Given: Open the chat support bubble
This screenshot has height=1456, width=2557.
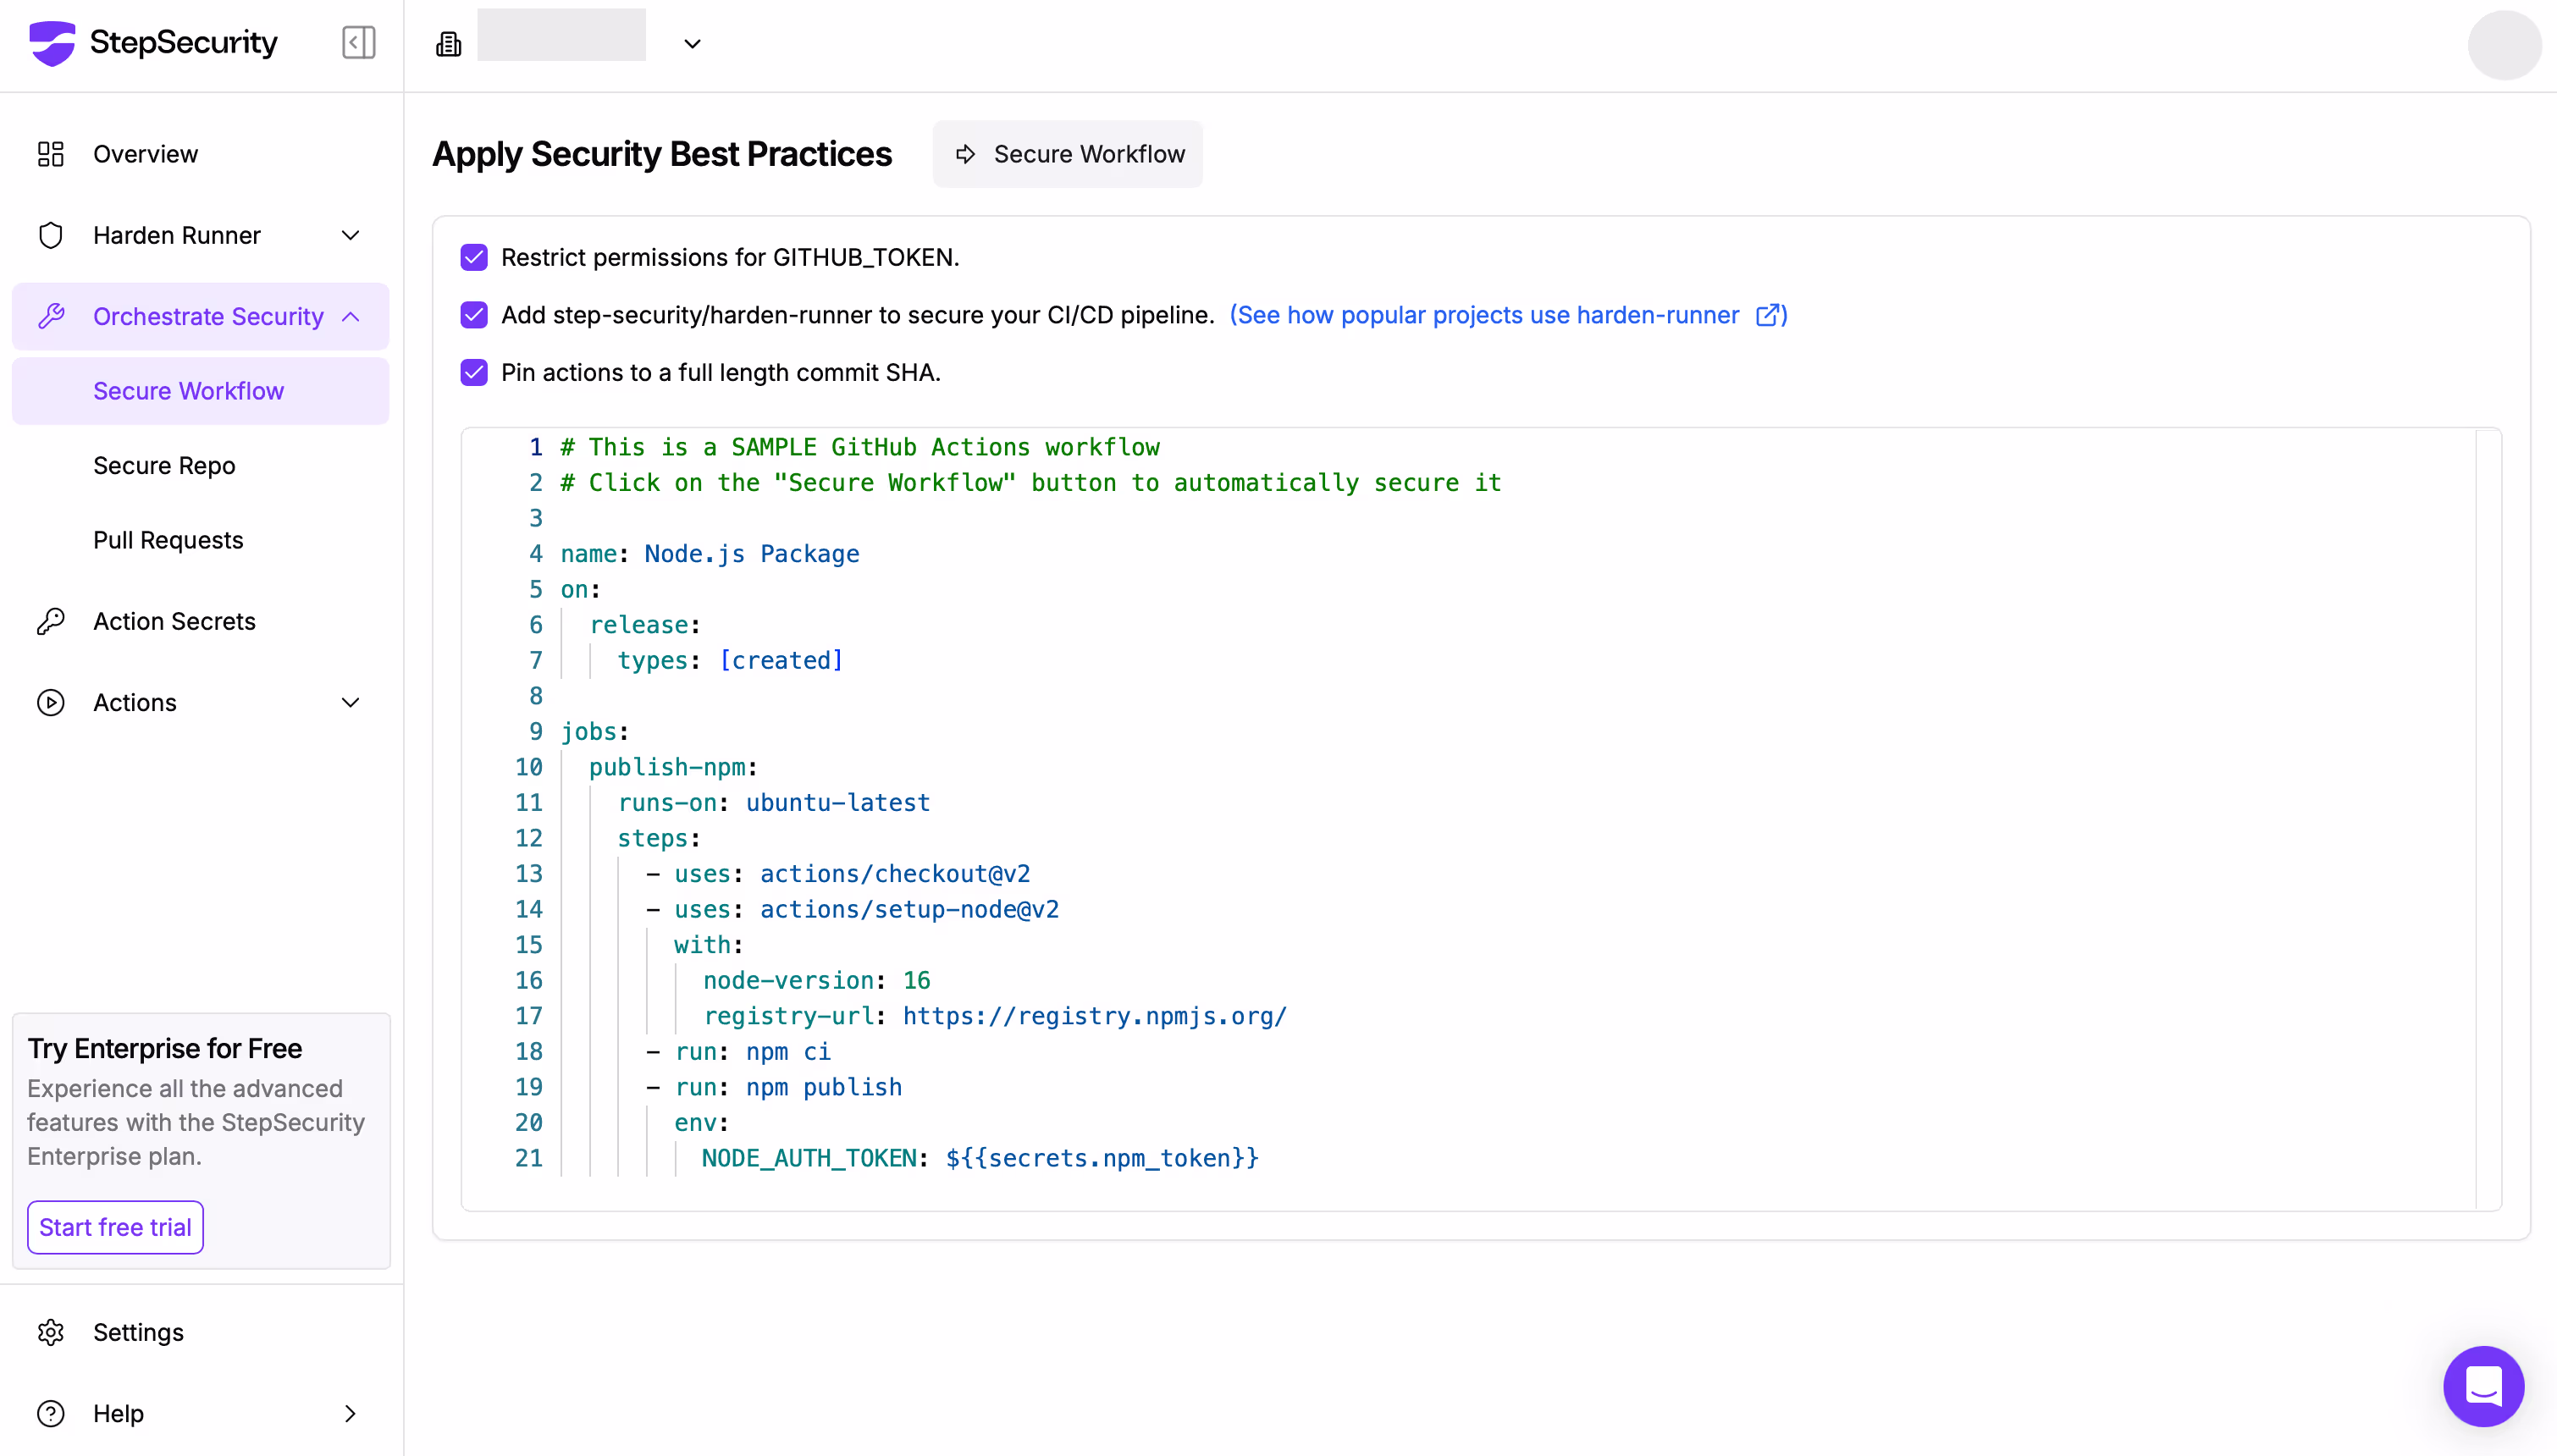Looking at the screenshot, I should pos(2484,1386).
